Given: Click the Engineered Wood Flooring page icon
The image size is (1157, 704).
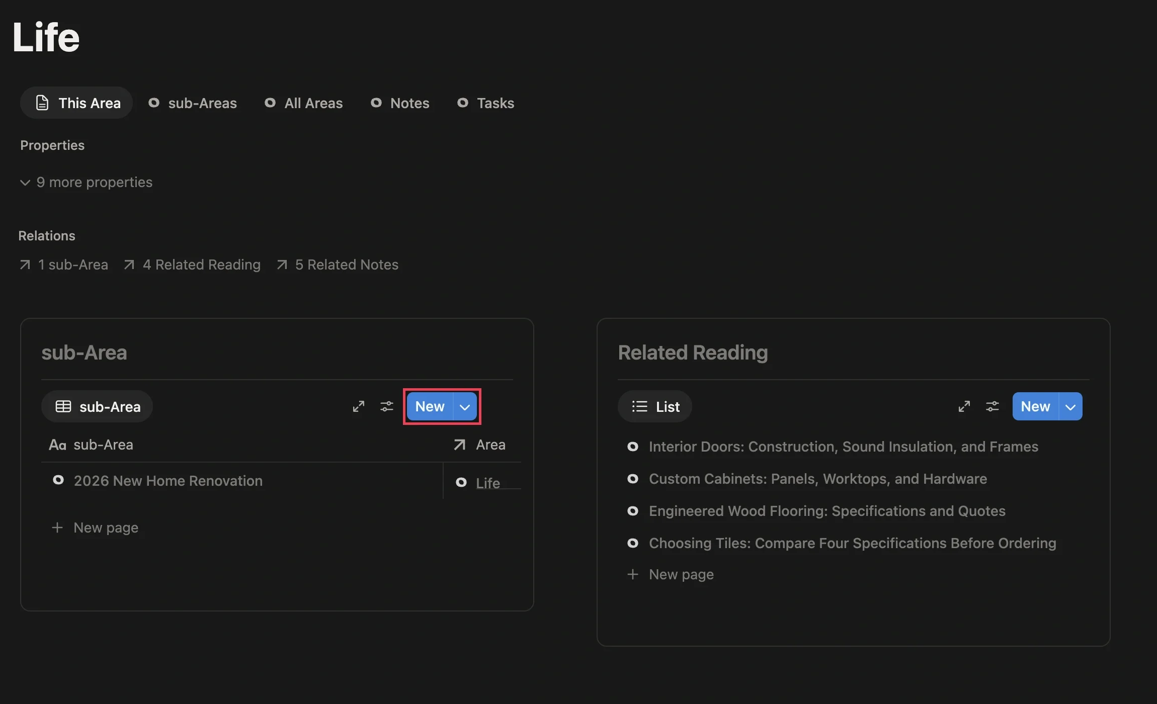Looking at the screenshot, I should click(x=633, y=511).
